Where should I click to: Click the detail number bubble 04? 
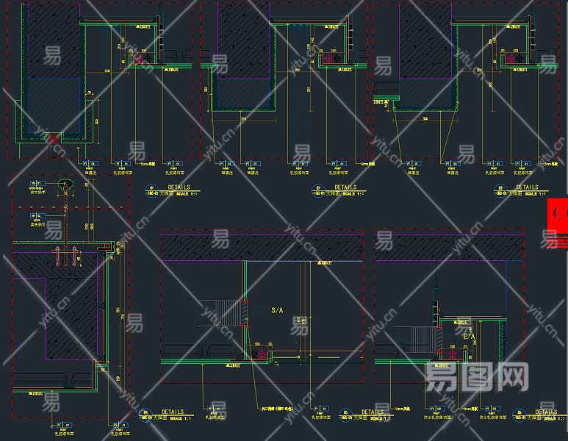145,415
